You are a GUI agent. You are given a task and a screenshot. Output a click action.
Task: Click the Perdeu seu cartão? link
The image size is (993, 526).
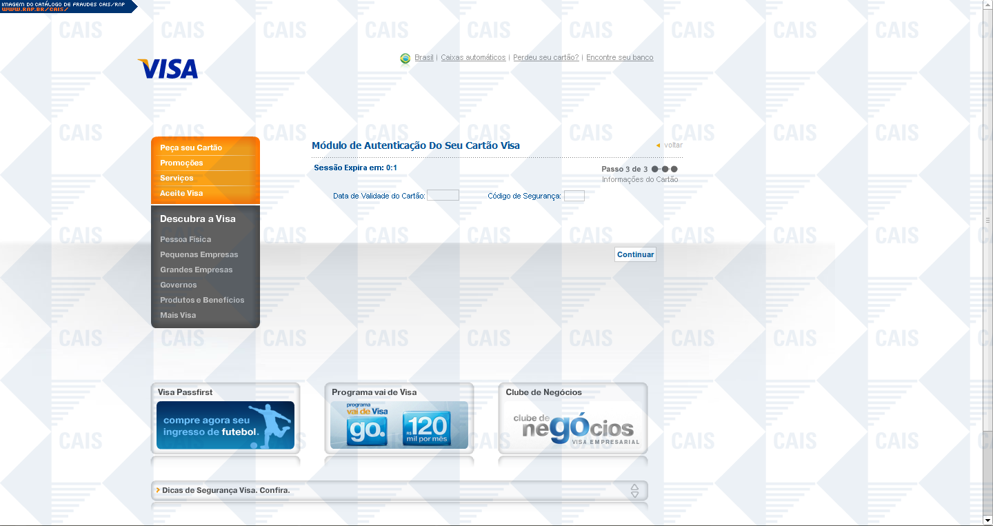(x=545, y=58)
